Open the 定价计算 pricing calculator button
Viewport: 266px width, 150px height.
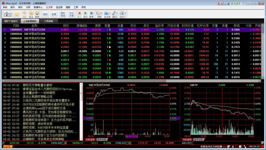(72, 14)
